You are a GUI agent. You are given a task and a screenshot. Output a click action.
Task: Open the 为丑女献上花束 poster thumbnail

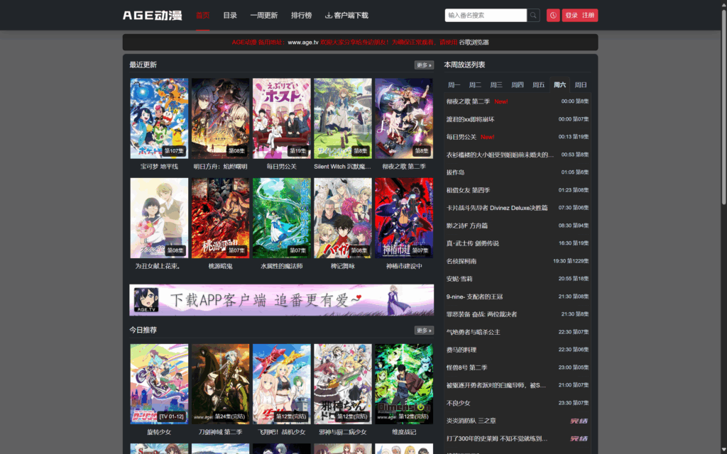(x=159, y=218)
